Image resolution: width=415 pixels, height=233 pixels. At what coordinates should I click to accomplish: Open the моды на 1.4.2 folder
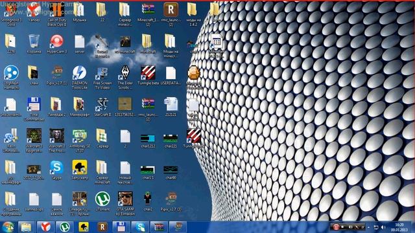[193, 14]
